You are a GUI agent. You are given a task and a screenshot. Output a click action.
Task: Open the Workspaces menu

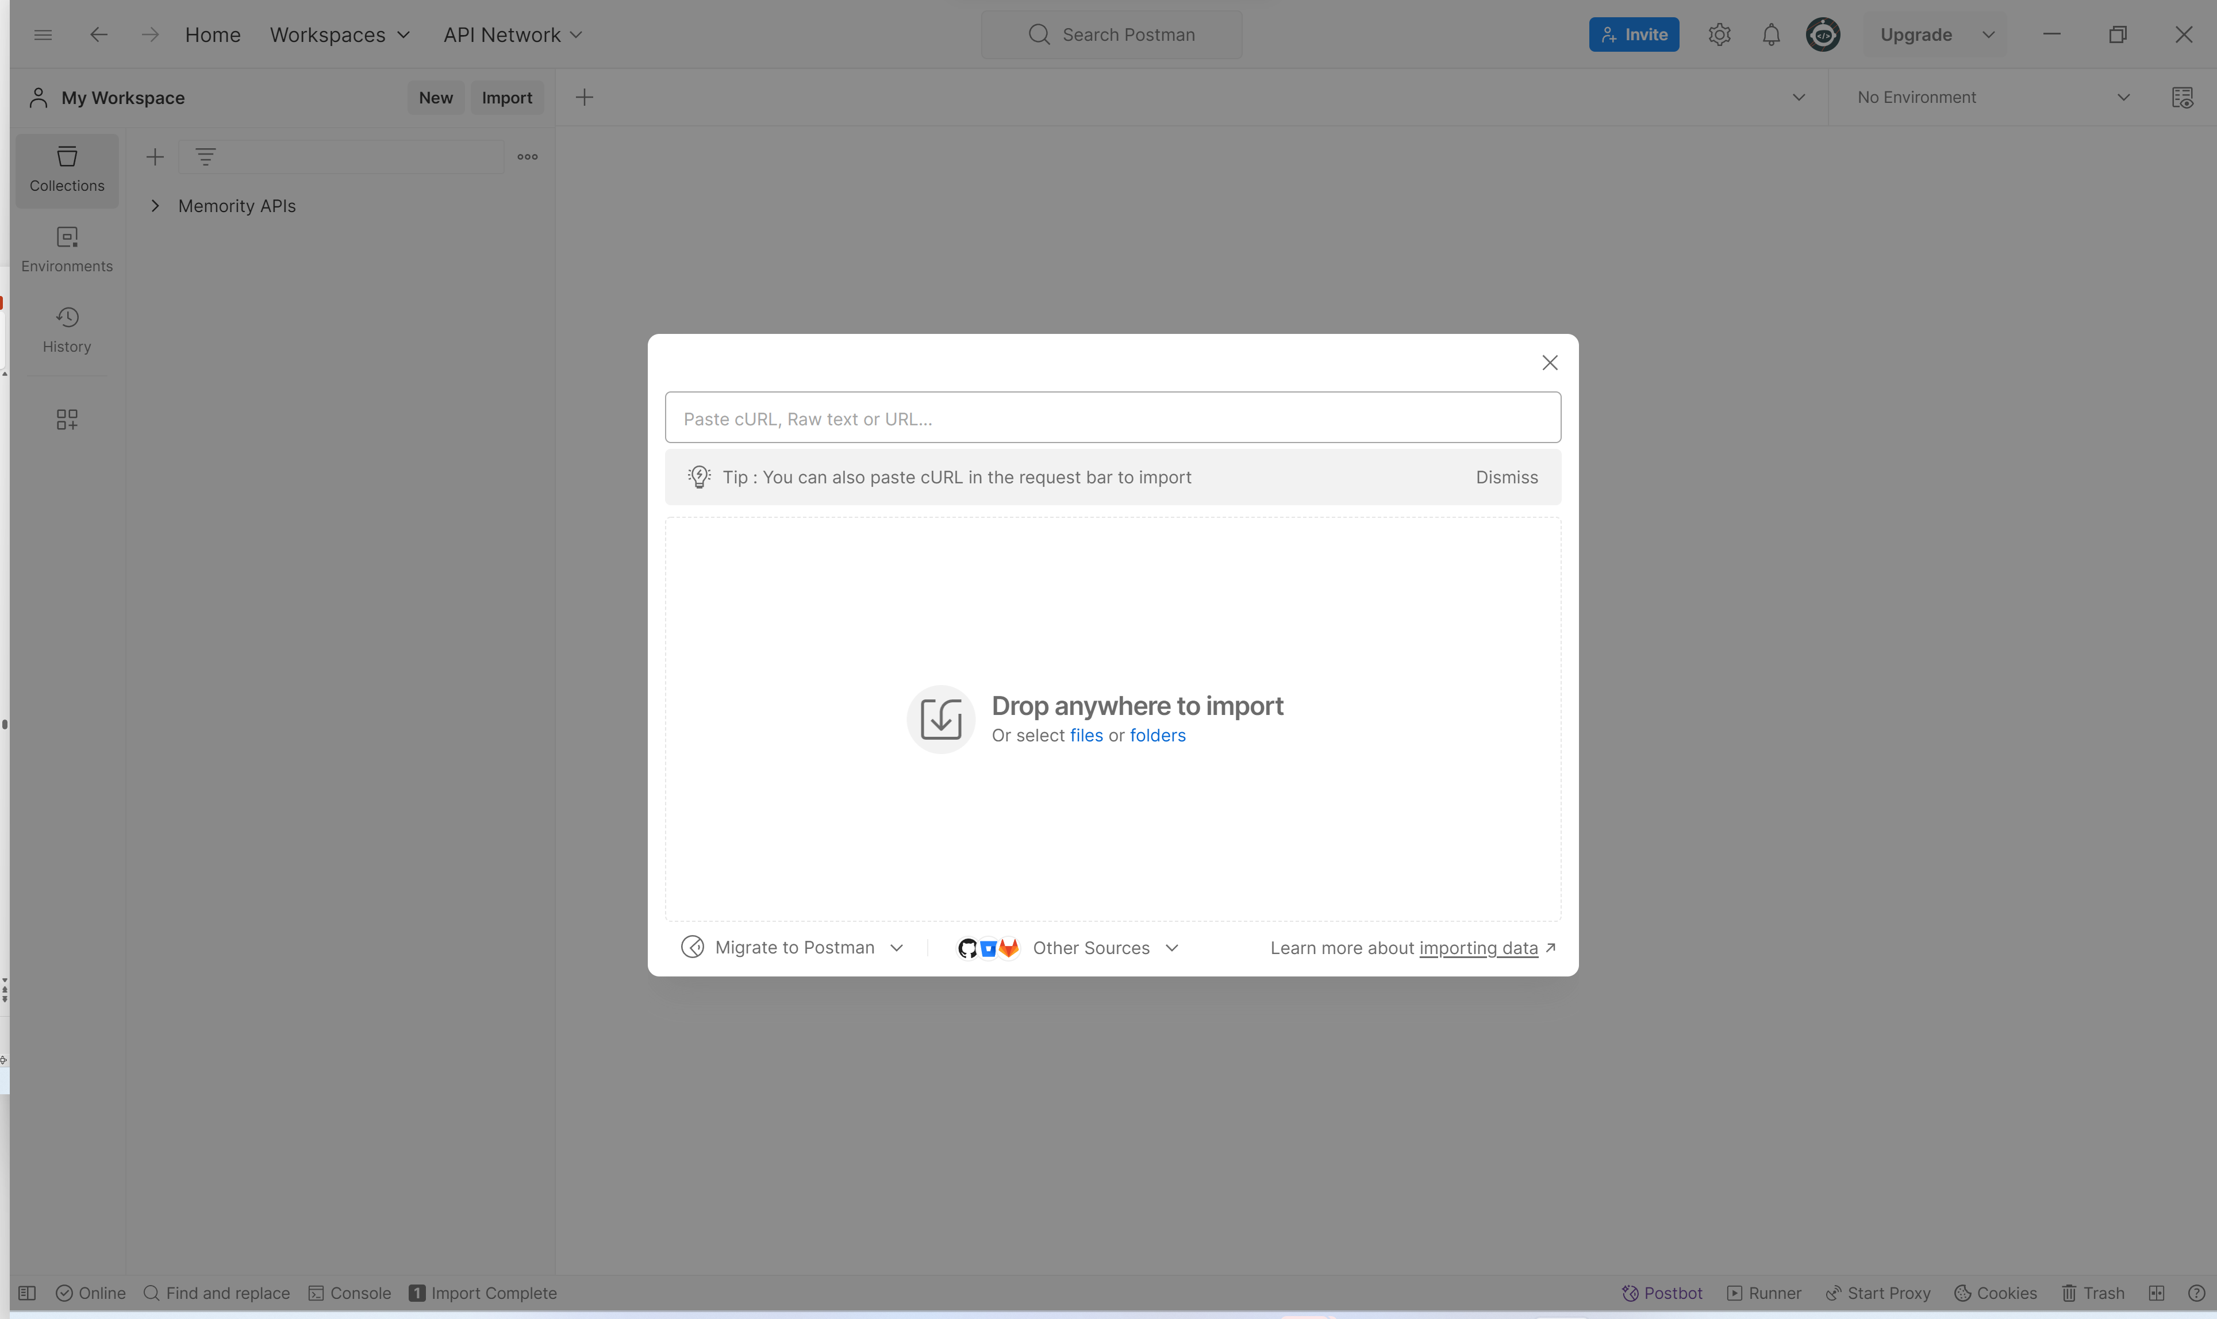340,34
